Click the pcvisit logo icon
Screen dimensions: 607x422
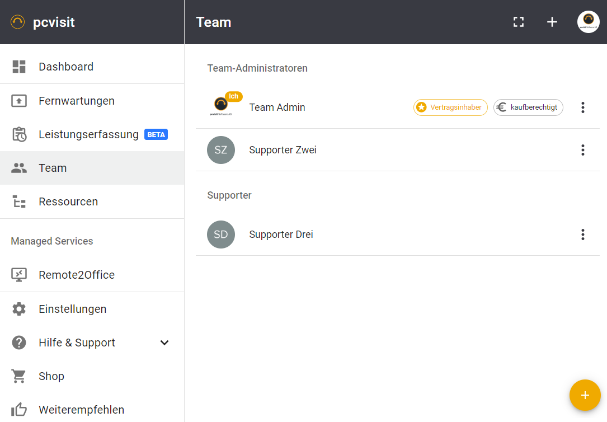click(x=18, y=22)
